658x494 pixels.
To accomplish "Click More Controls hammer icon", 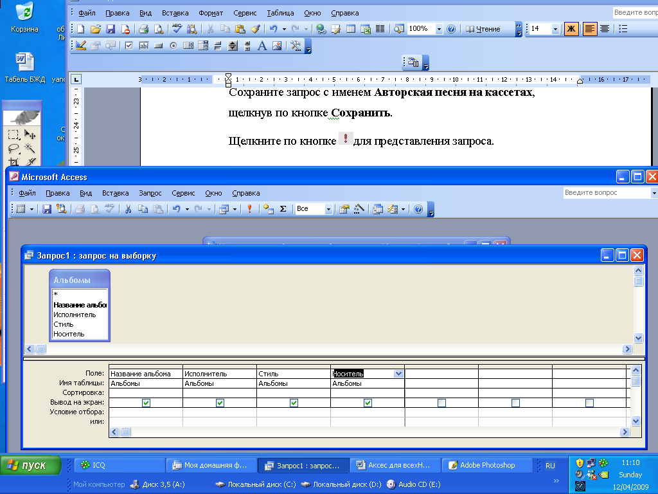I will [296, 46].
